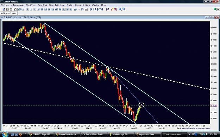Open the View menu

pyautogui.click(x=51, y=5)
